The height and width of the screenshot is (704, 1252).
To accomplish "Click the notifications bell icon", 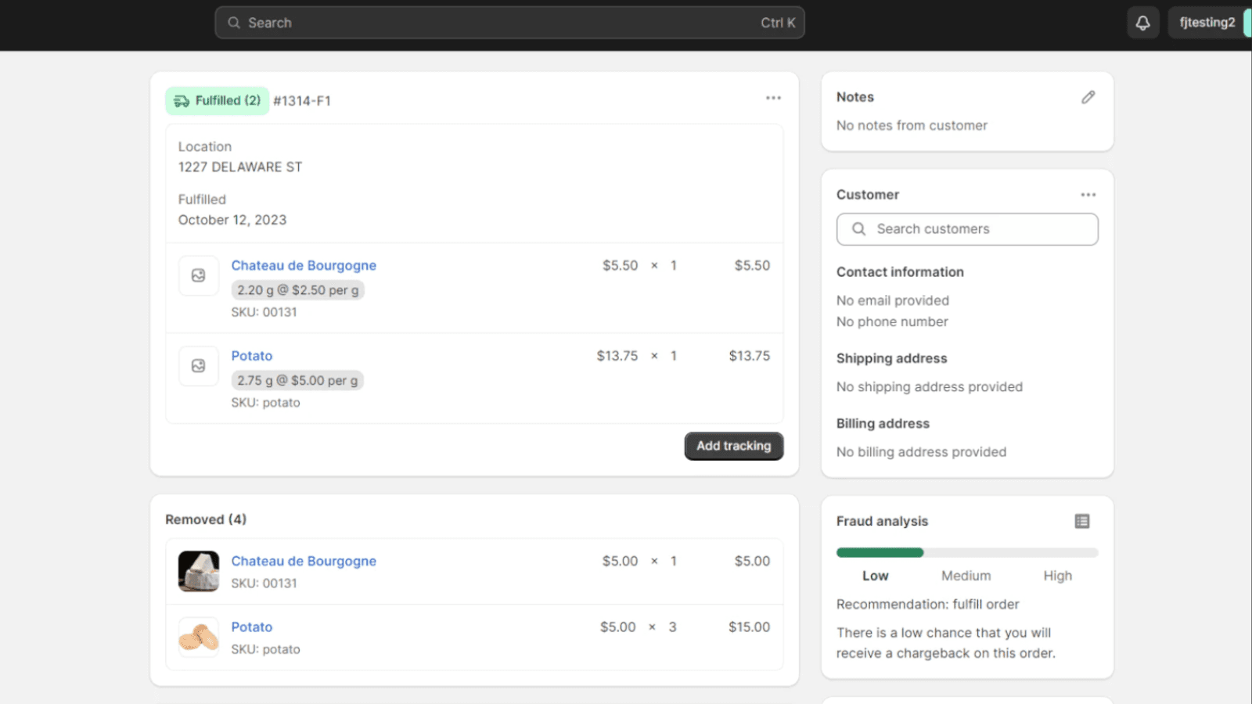I will (x=1142, y=23).
